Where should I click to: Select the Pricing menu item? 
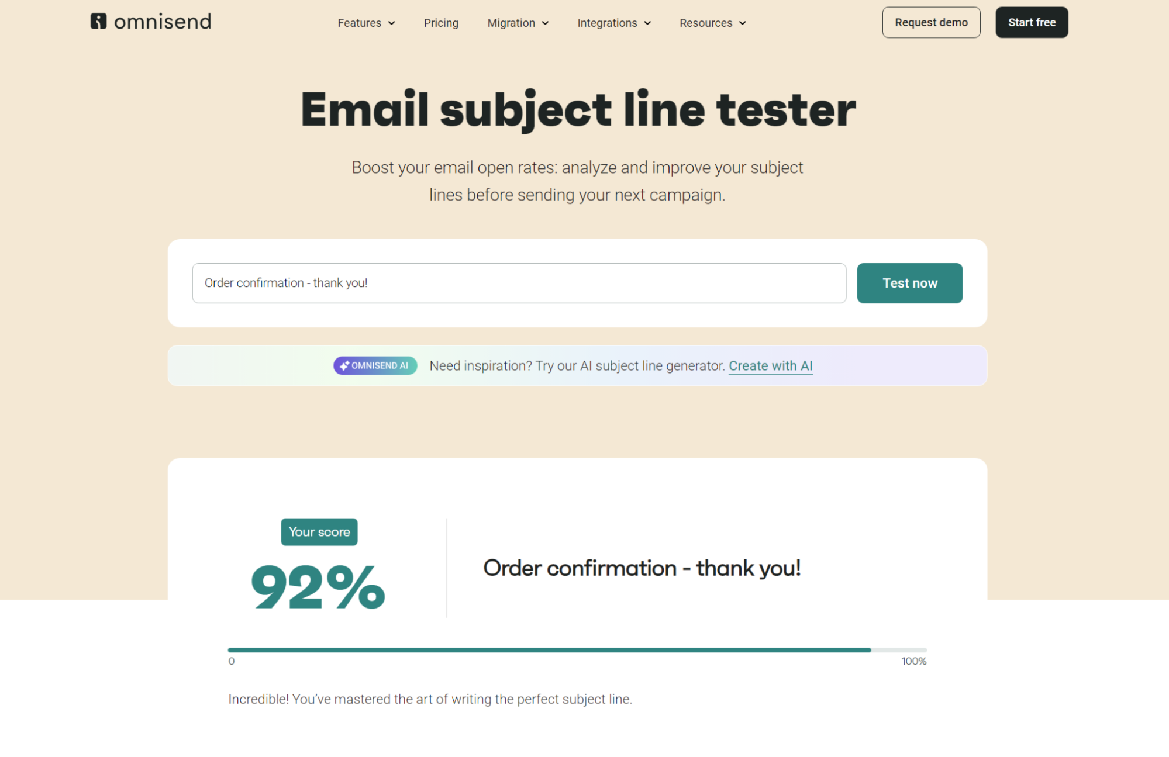click(x=440, y=23)
